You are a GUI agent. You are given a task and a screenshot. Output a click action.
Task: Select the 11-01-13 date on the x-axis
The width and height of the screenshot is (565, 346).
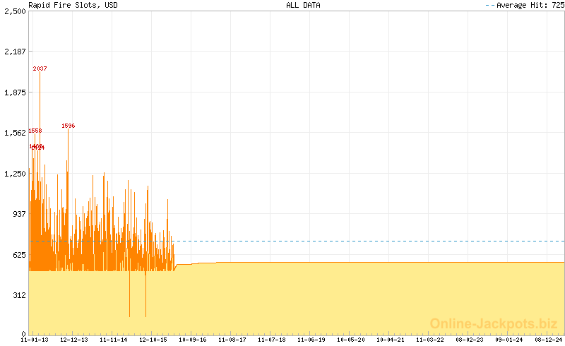point(35,340)
